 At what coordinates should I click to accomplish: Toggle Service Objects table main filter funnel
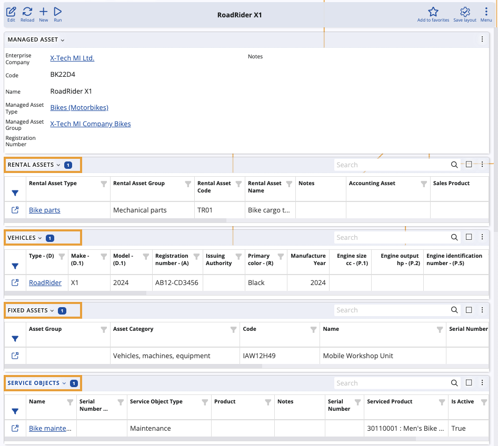(15, 411)
